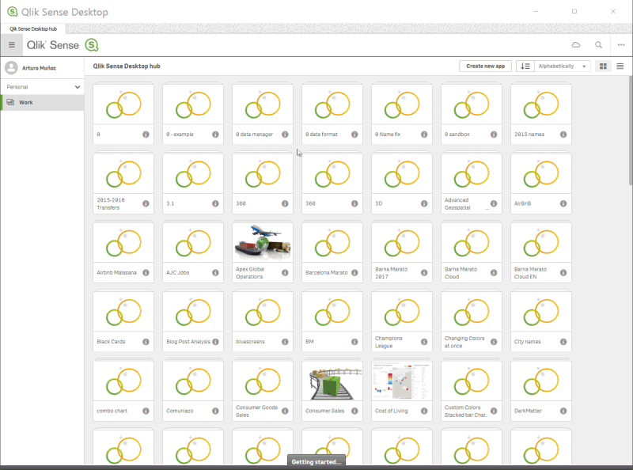Click the Arturo Muñoz user avatar

click(11, 68)
